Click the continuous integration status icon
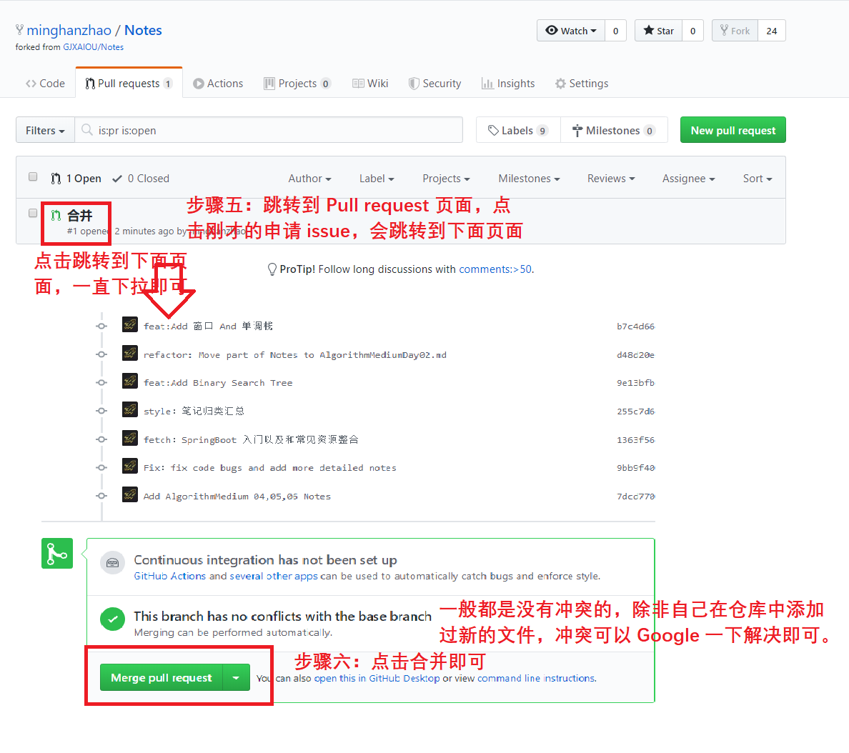 click(113, 563)
